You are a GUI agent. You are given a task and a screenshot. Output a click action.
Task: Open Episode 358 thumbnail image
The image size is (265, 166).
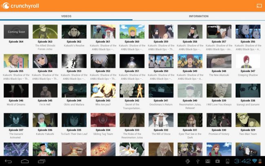pyautogui.click(x=190, y=31)
